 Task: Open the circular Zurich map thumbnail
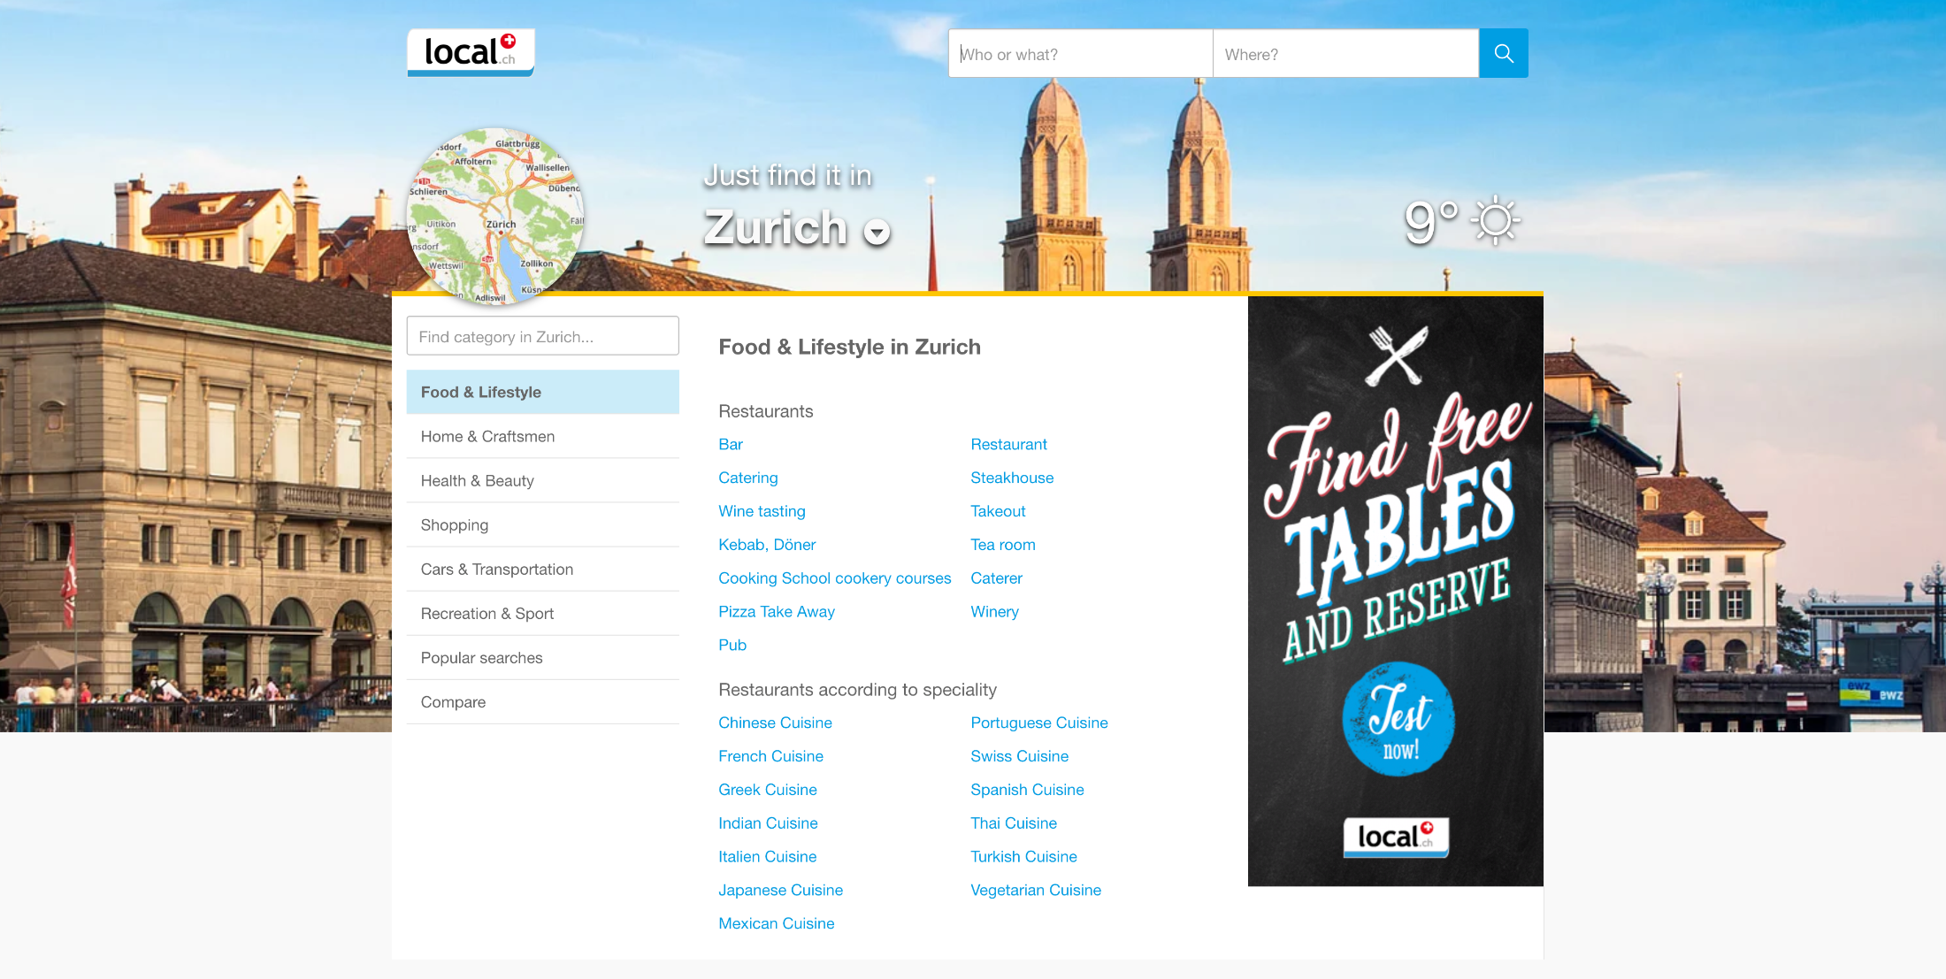pos(494,218)
